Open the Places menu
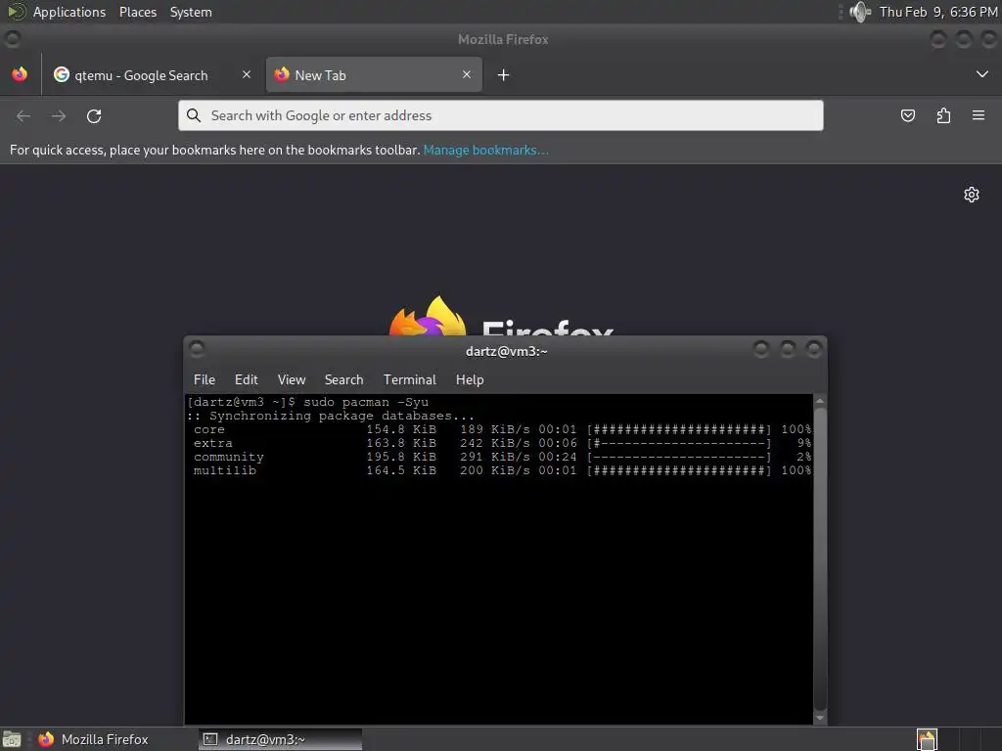 [x=138, y=12]
